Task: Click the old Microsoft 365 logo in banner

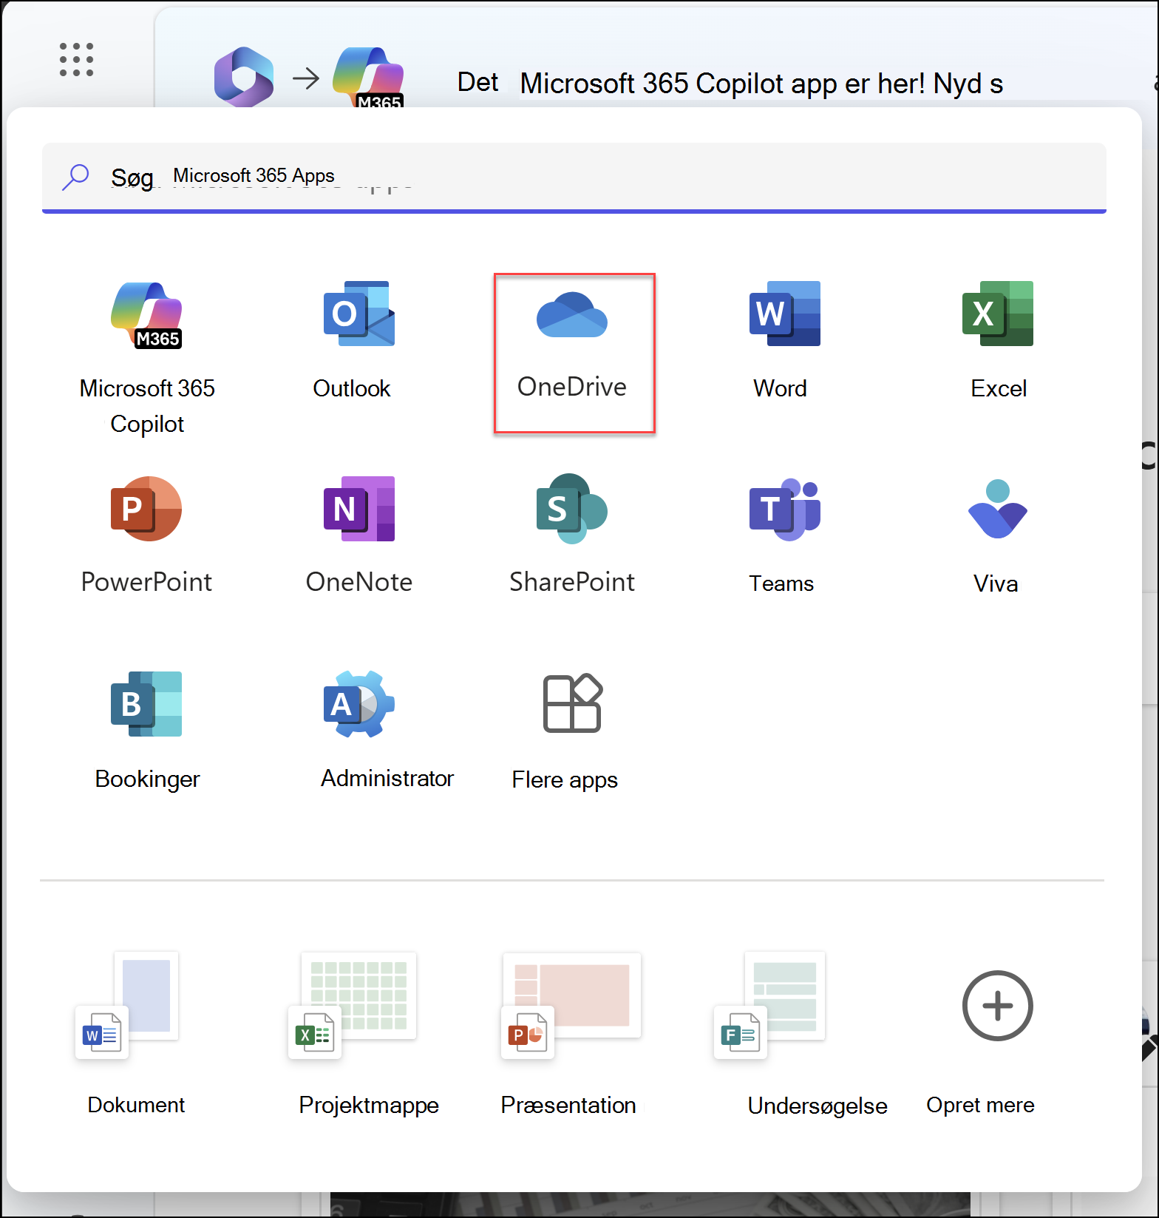Action: [x=244, y=77]
